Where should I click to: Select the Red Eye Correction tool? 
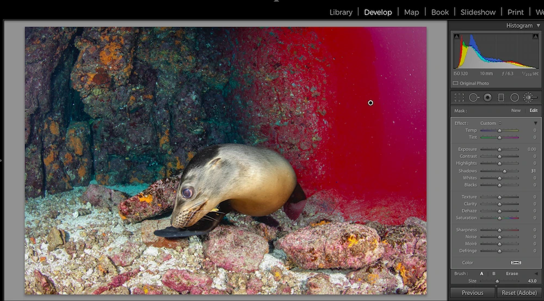(487, 97)
